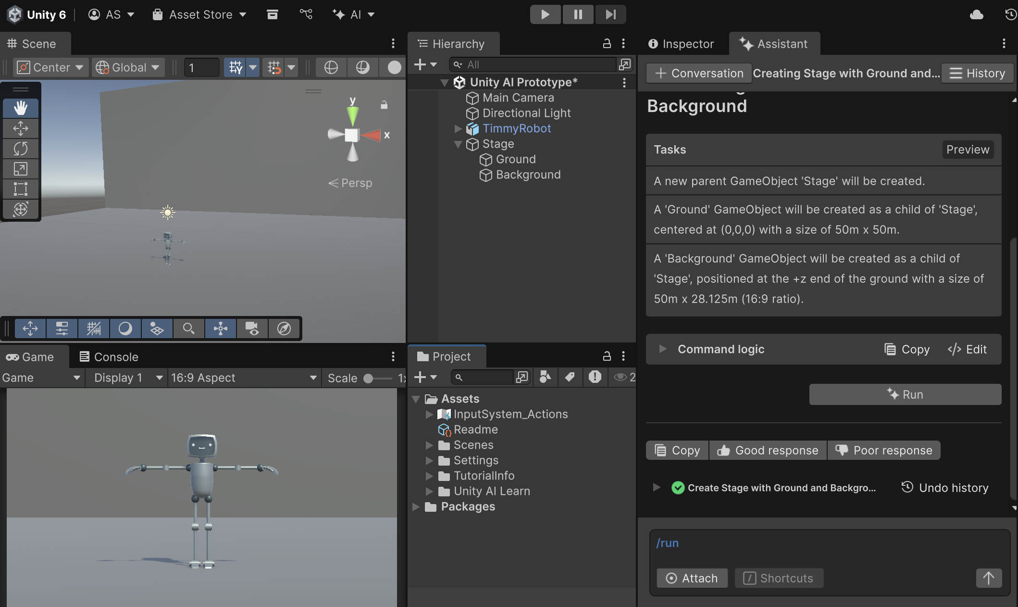Switch to the Console tab
This screenshot has height=607, width=1018.
click(109, 357)
